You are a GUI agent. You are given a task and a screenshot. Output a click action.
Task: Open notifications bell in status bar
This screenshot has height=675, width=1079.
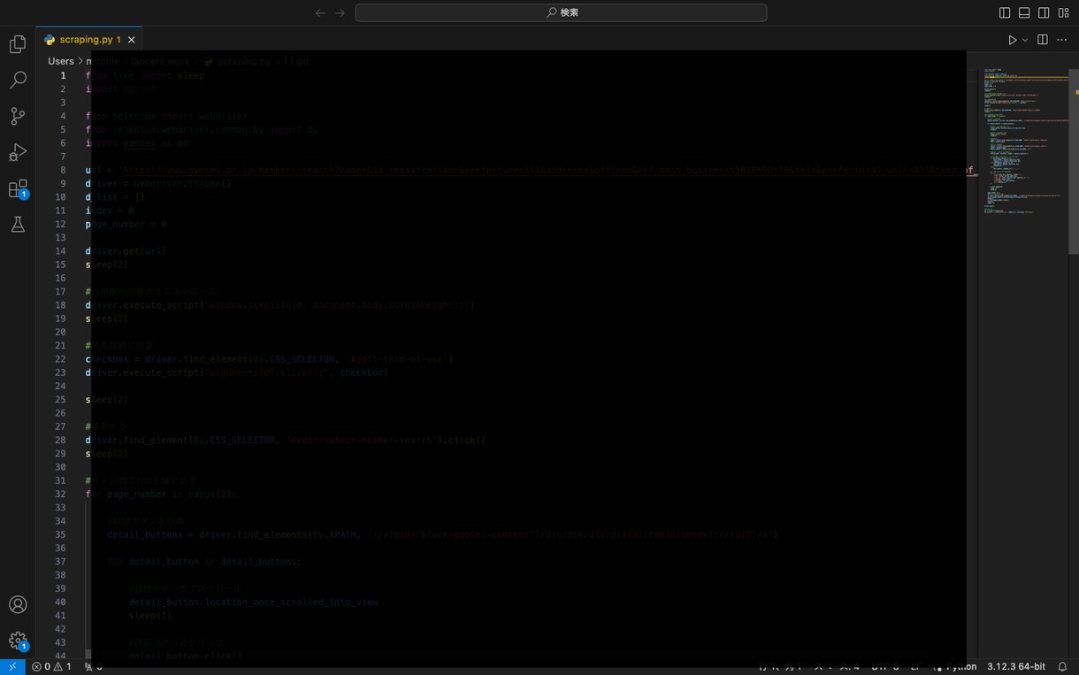click(x=1063, y=666)
